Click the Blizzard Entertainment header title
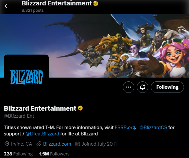189x158 pixels. click(x=57, y=3)
